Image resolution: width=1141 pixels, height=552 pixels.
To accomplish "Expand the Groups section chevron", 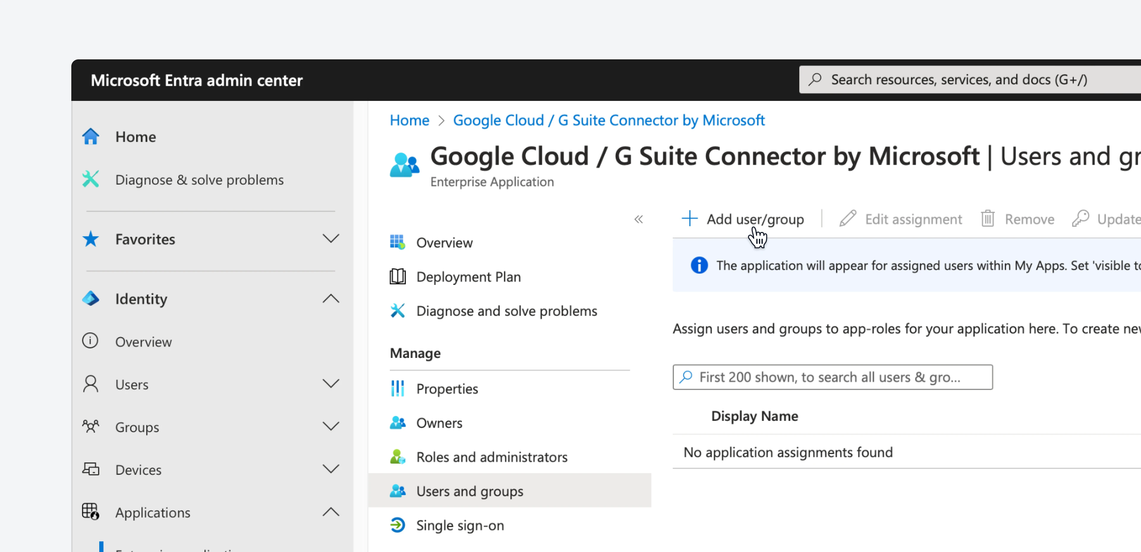I will tap(331, 427).
